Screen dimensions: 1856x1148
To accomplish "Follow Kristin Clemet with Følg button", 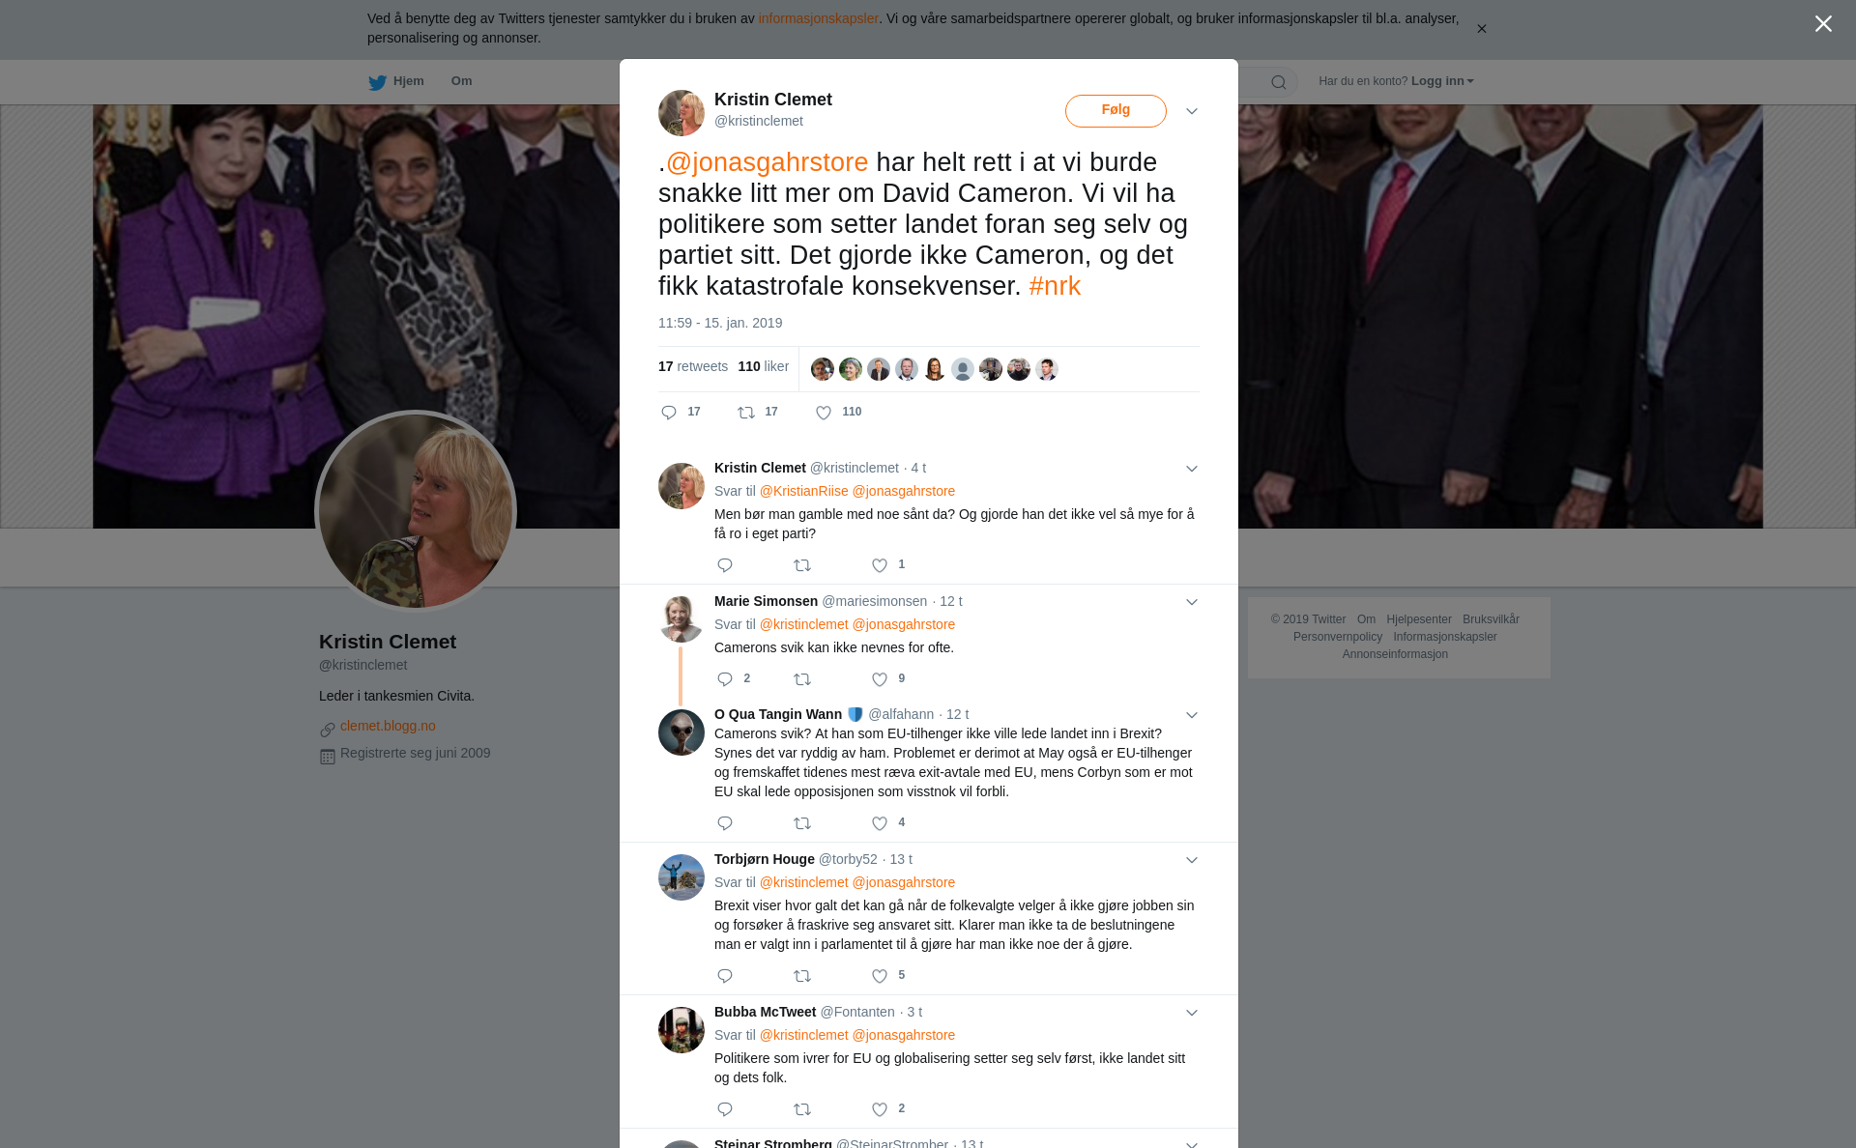I will coord(1116,110).
